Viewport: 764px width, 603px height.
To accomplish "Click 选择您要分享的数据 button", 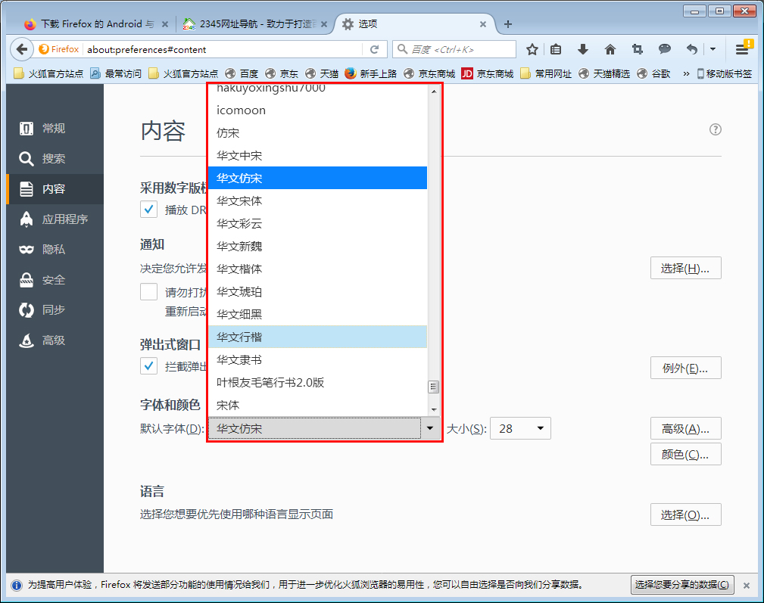I will [681, 585].
